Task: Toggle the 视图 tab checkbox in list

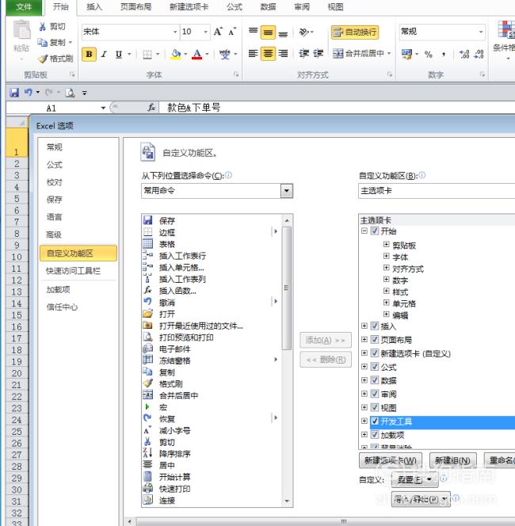Action: coord(375,407)
